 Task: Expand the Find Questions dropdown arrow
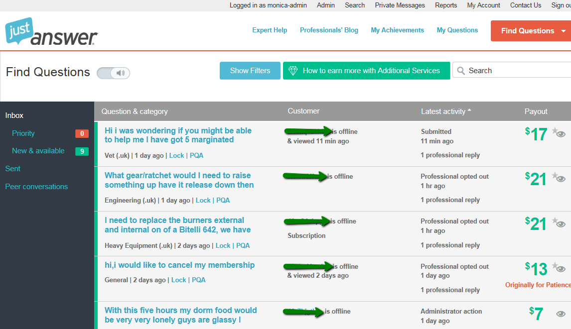564,31
